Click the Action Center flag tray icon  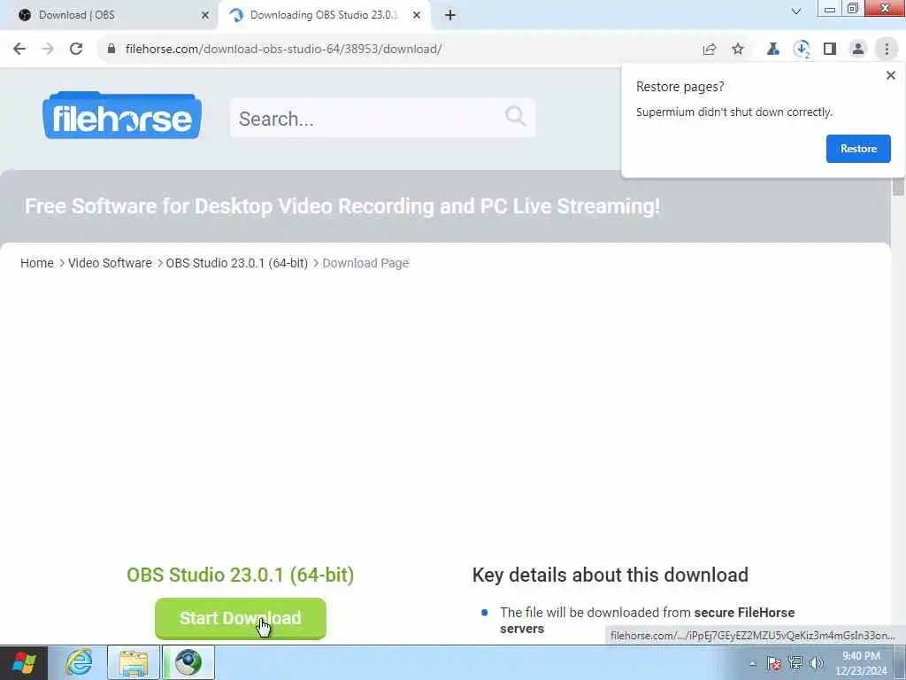pos(775,663)
